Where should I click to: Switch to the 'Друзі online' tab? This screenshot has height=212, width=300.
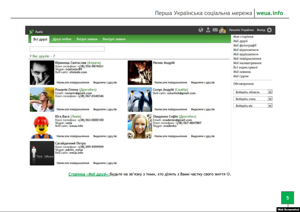tap(62, 39)
